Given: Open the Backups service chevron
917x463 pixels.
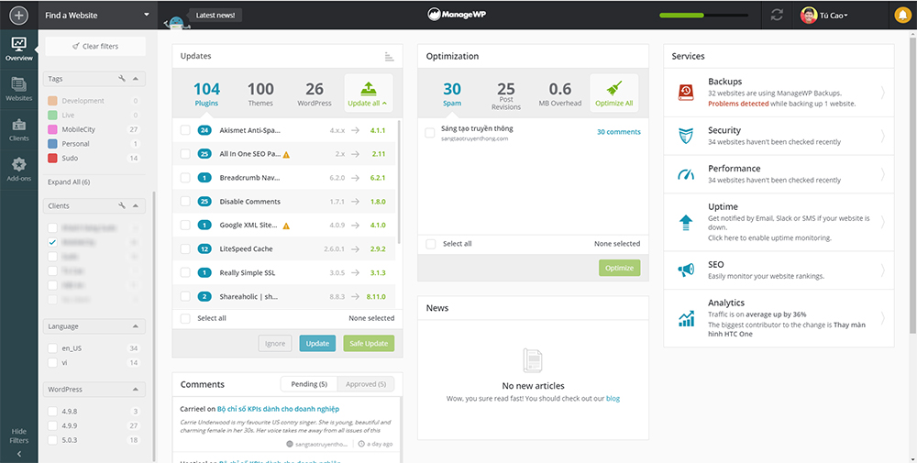Looking at the screenshot, I should click(882, 93).
